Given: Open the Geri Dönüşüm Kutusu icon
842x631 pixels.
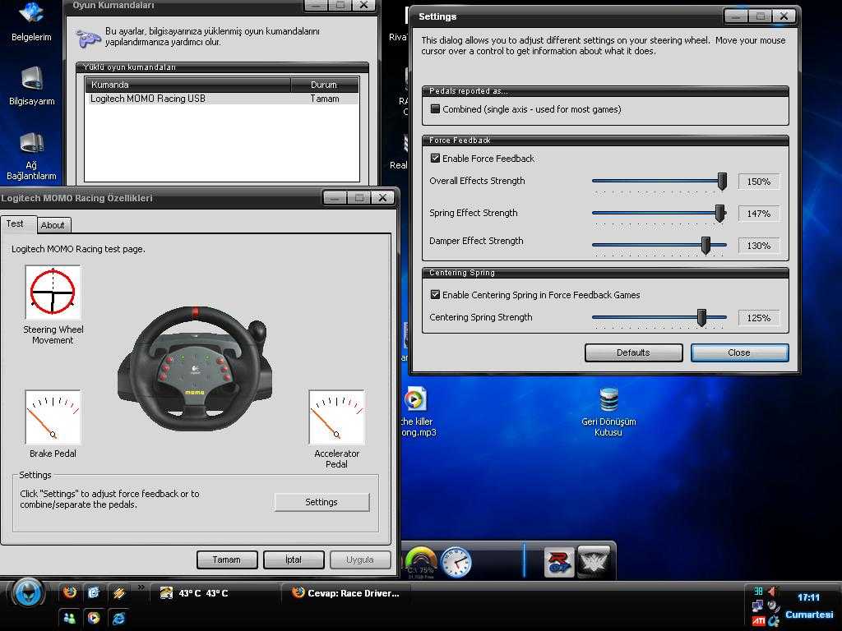Looking at the screenshot, I should tap(608, 412).
